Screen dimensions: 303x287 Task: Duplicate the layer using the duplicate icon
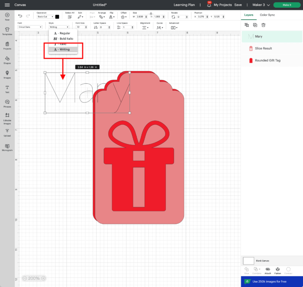[x=255, y=25]
